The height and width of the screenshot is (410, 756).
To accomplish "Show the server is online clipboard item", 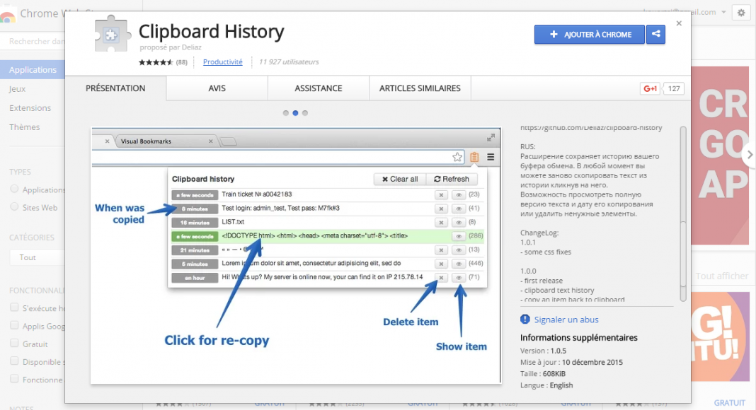I will point(459,278).
